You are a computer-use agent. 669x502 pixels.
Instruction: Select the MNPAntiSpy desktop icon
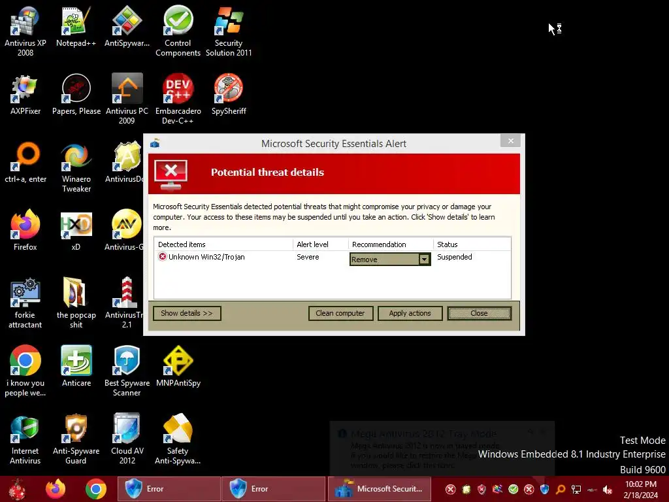click(178, 366)
